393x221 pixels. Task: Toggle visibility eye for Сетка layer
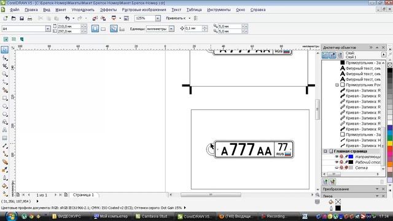337,168
